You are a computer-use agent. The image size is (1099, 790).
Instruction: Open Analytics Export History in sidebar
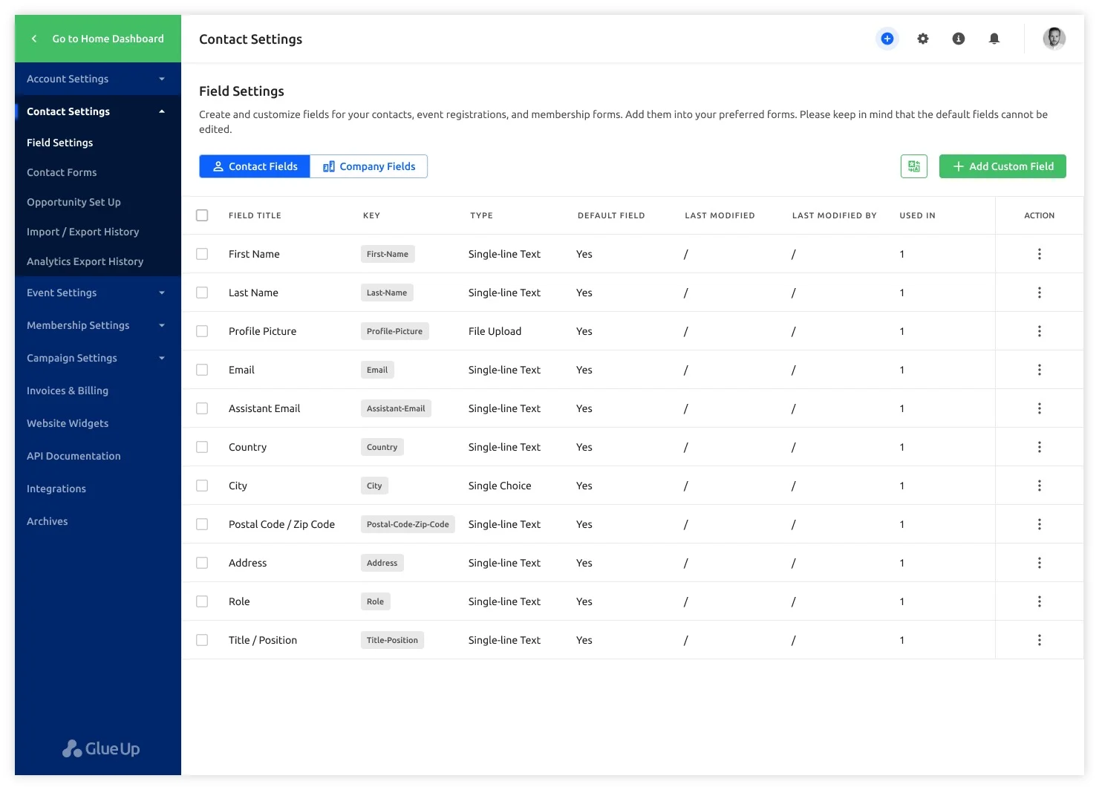pyautogui.click(x=85, y=261)
